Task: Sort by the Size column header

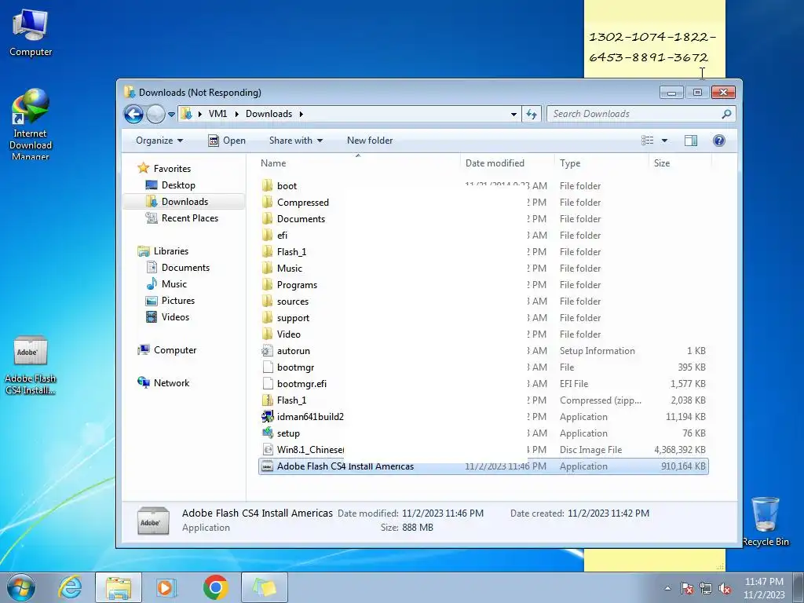Action: [x=661, y=163]
